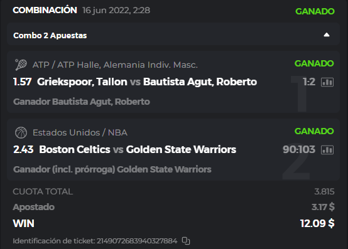Click the GANADO status of the combination
The width and height of the screenshot is (348, 249).
point(315,11)
